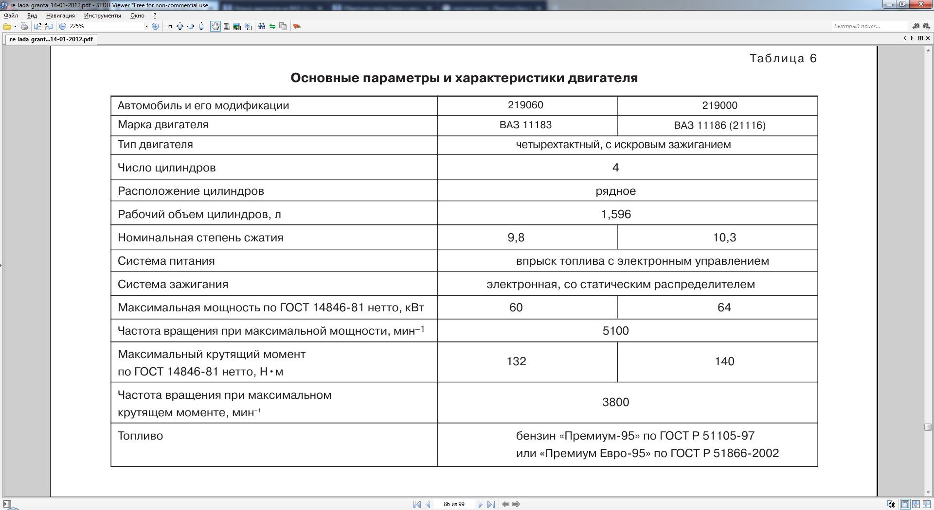Switch to previous document tab arrow
The width and height of the screenshot is (934, 510).
(905, 38)
